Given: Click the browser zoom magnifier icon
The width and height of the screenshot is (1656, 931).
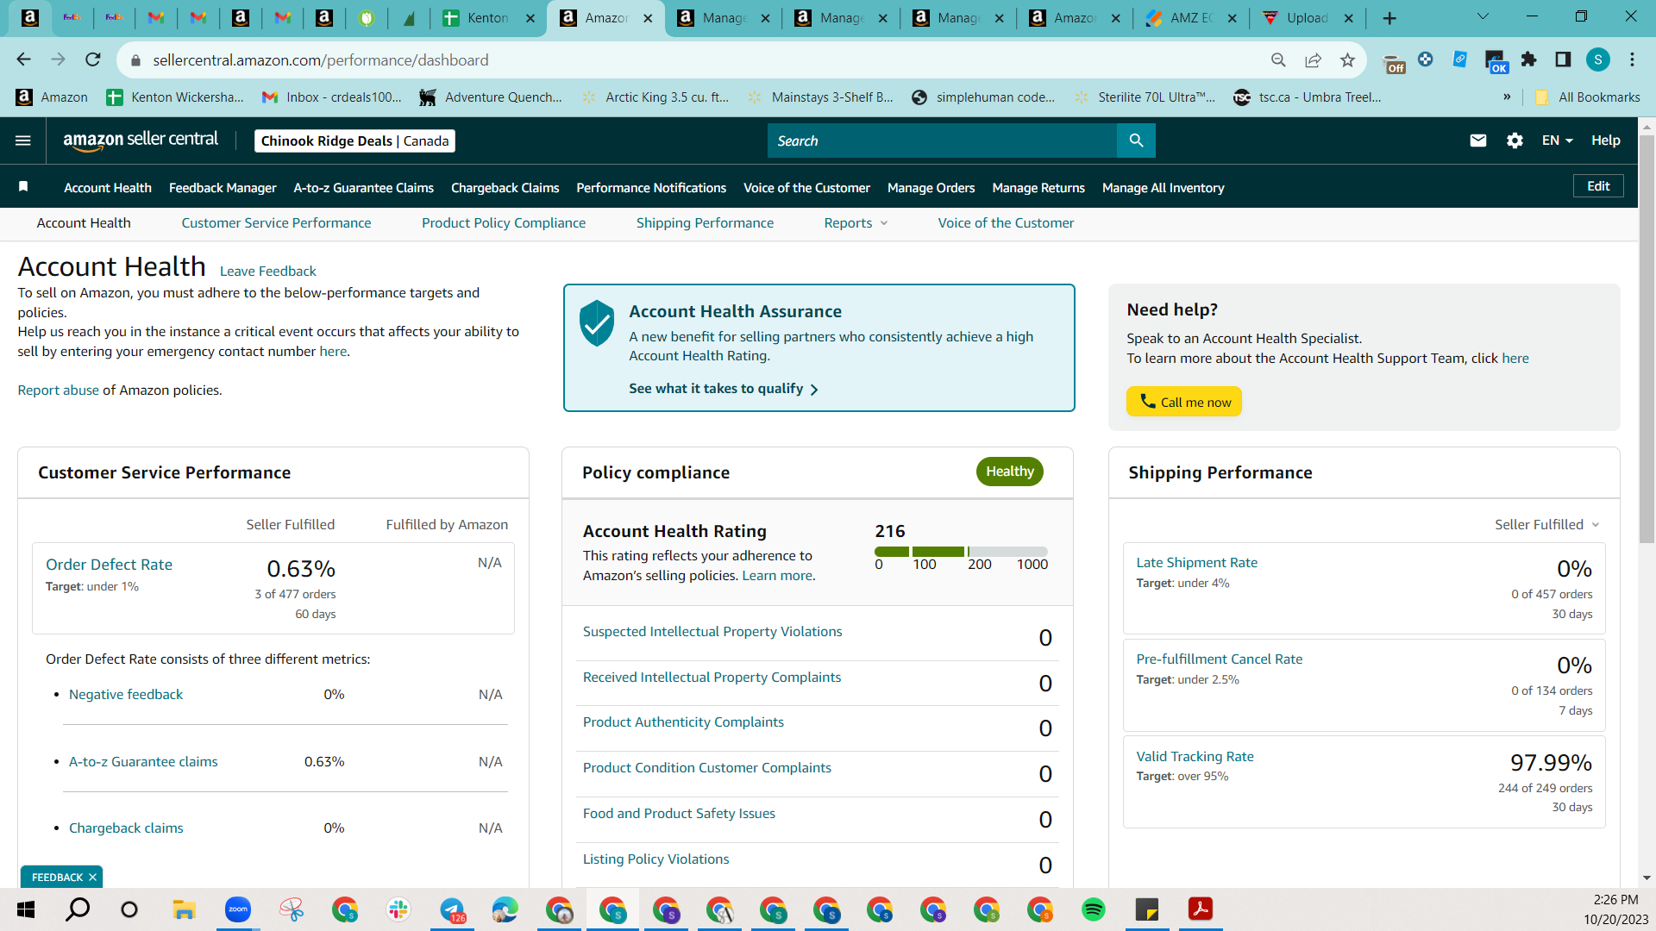Looking at the screenshot, I should click(x=1278, y=59).
